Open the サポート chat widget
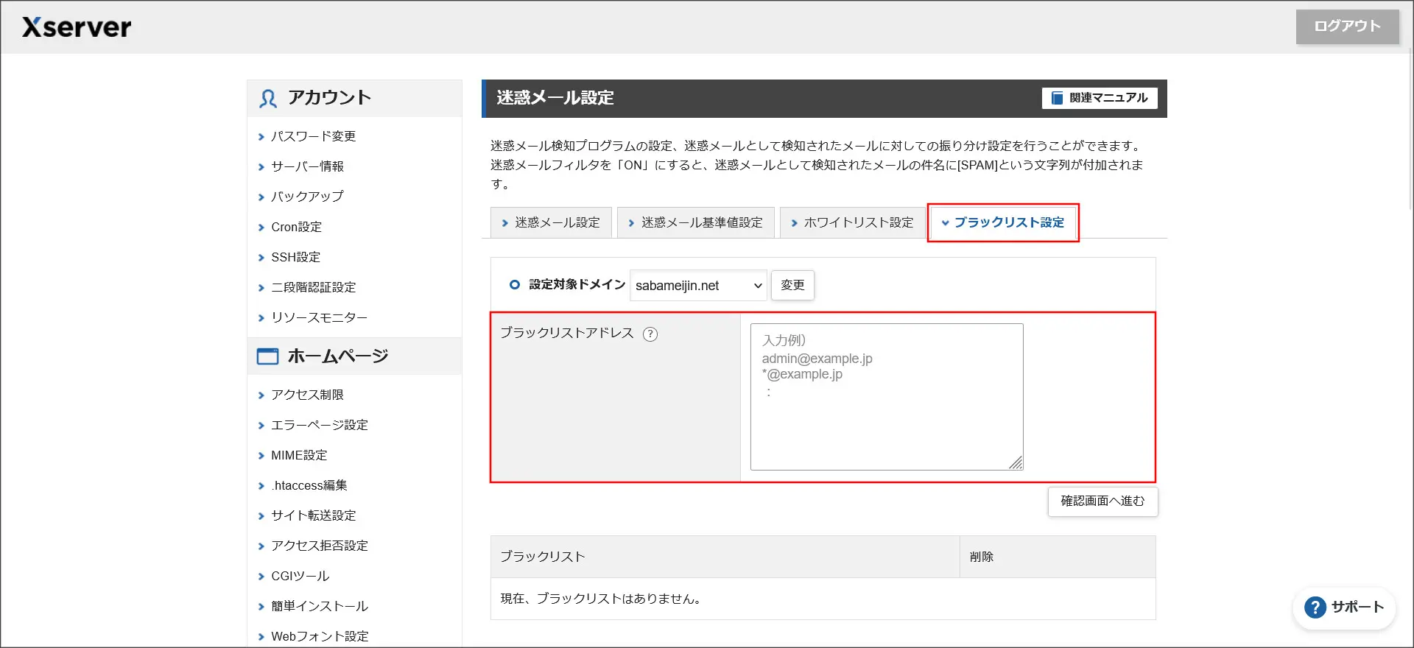The width and height of the screenshot is (1414, 648). point(1345,607)
